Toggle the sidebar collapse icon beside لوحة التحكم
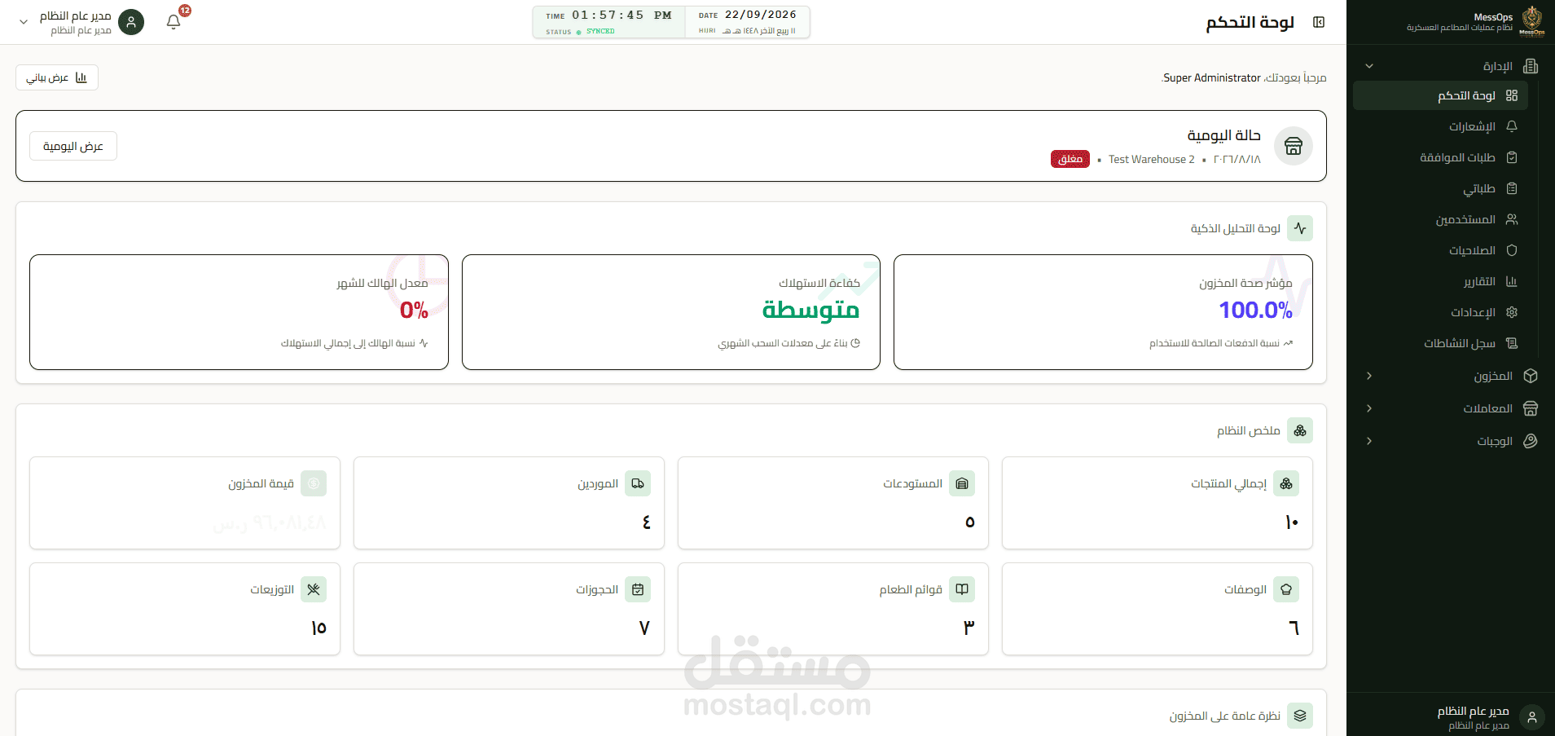The height and width of the screenshot is (736, 1555). (1319, 22)
